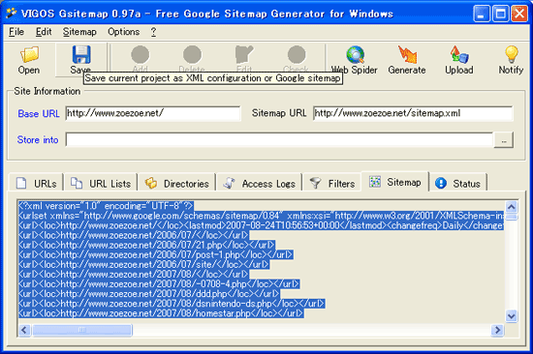Screen dimensions: 533x354
Task: Click the VIGOS Gsitemap title bar icon
Action: click(x=12, y=14)
